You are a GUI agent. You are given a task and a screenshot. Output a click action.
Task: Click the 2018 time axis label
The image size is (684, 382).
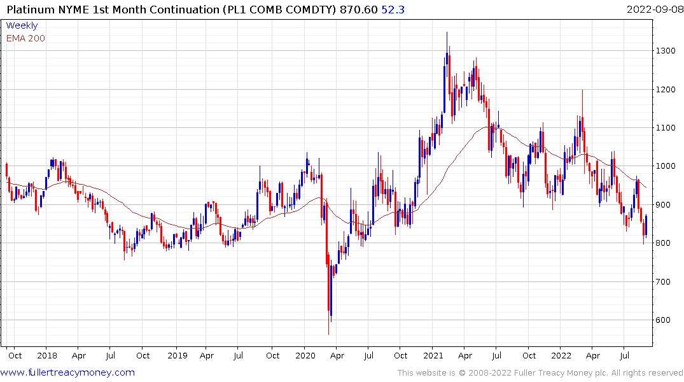click(46, 355)
